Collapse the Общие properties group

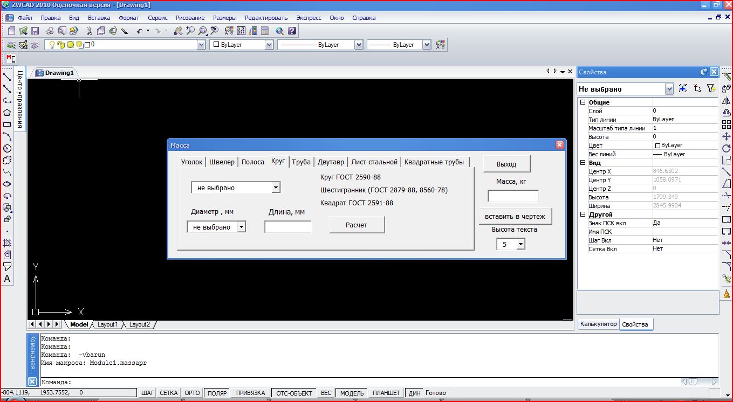click(x=583, y=102)
